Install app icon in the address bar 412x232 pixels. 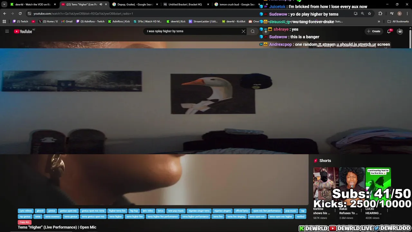coord(356,14)
